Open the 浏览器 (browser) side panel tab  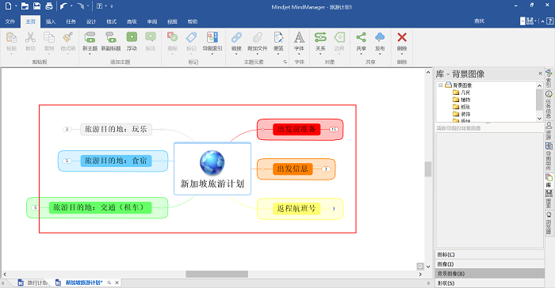point(549,222)
